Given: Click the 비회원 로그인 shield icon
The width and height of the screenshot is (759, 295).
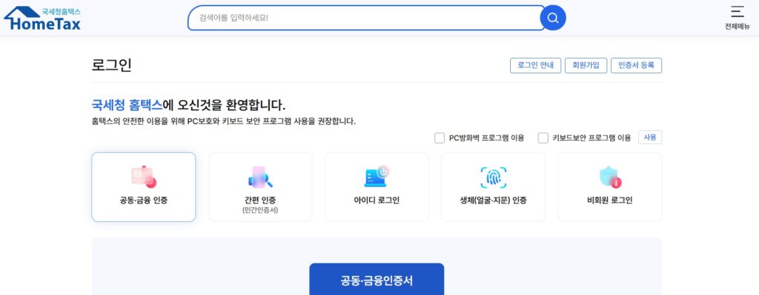Looking at the screenshot, I should [610, 177].
